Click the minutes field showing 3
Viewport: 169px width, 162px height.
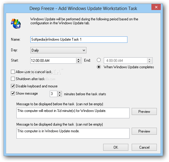(x=53, y=94)
